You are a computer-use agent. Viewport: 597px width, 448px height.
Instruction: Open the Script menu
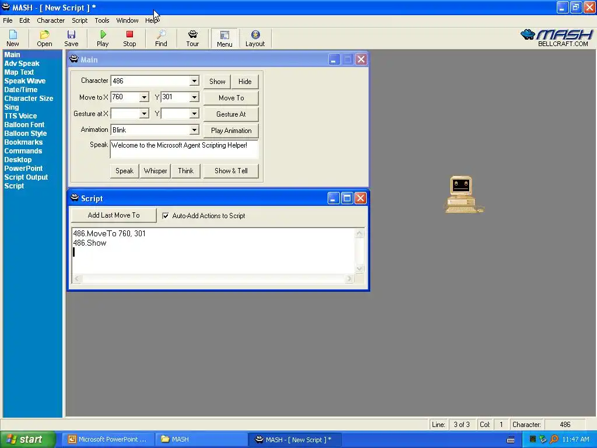tap(79, 20)
